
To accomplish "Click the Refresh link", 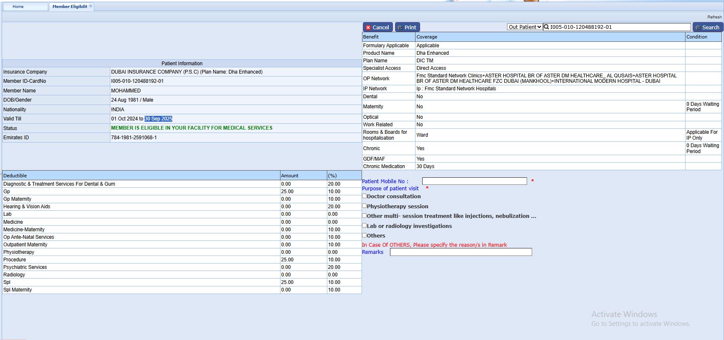I will [x=714, y=17].
